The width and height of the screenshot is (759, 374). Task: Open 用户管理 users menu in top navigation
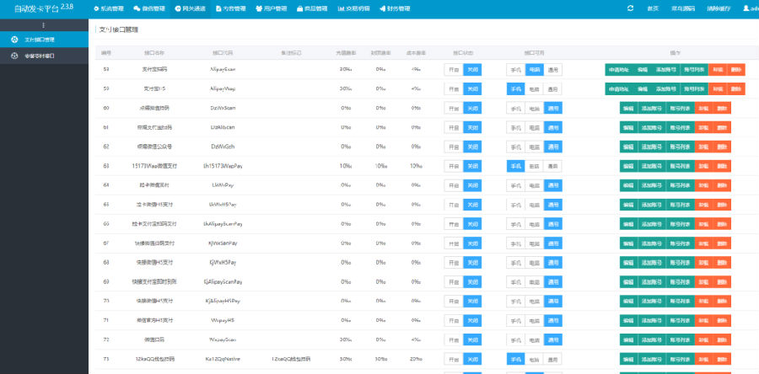pyautogui.click(x=271, y=8)
